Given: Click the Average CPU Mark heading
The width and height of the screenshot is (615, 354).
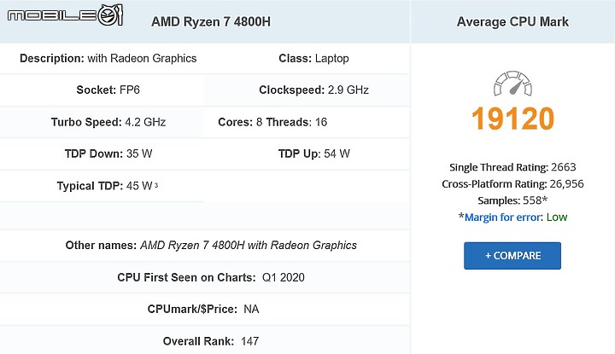Looking at the screenshot, I should point(512,21).
